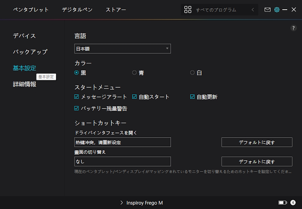
Task: Choose the 白 color theme option
Action: click(192, 73)
